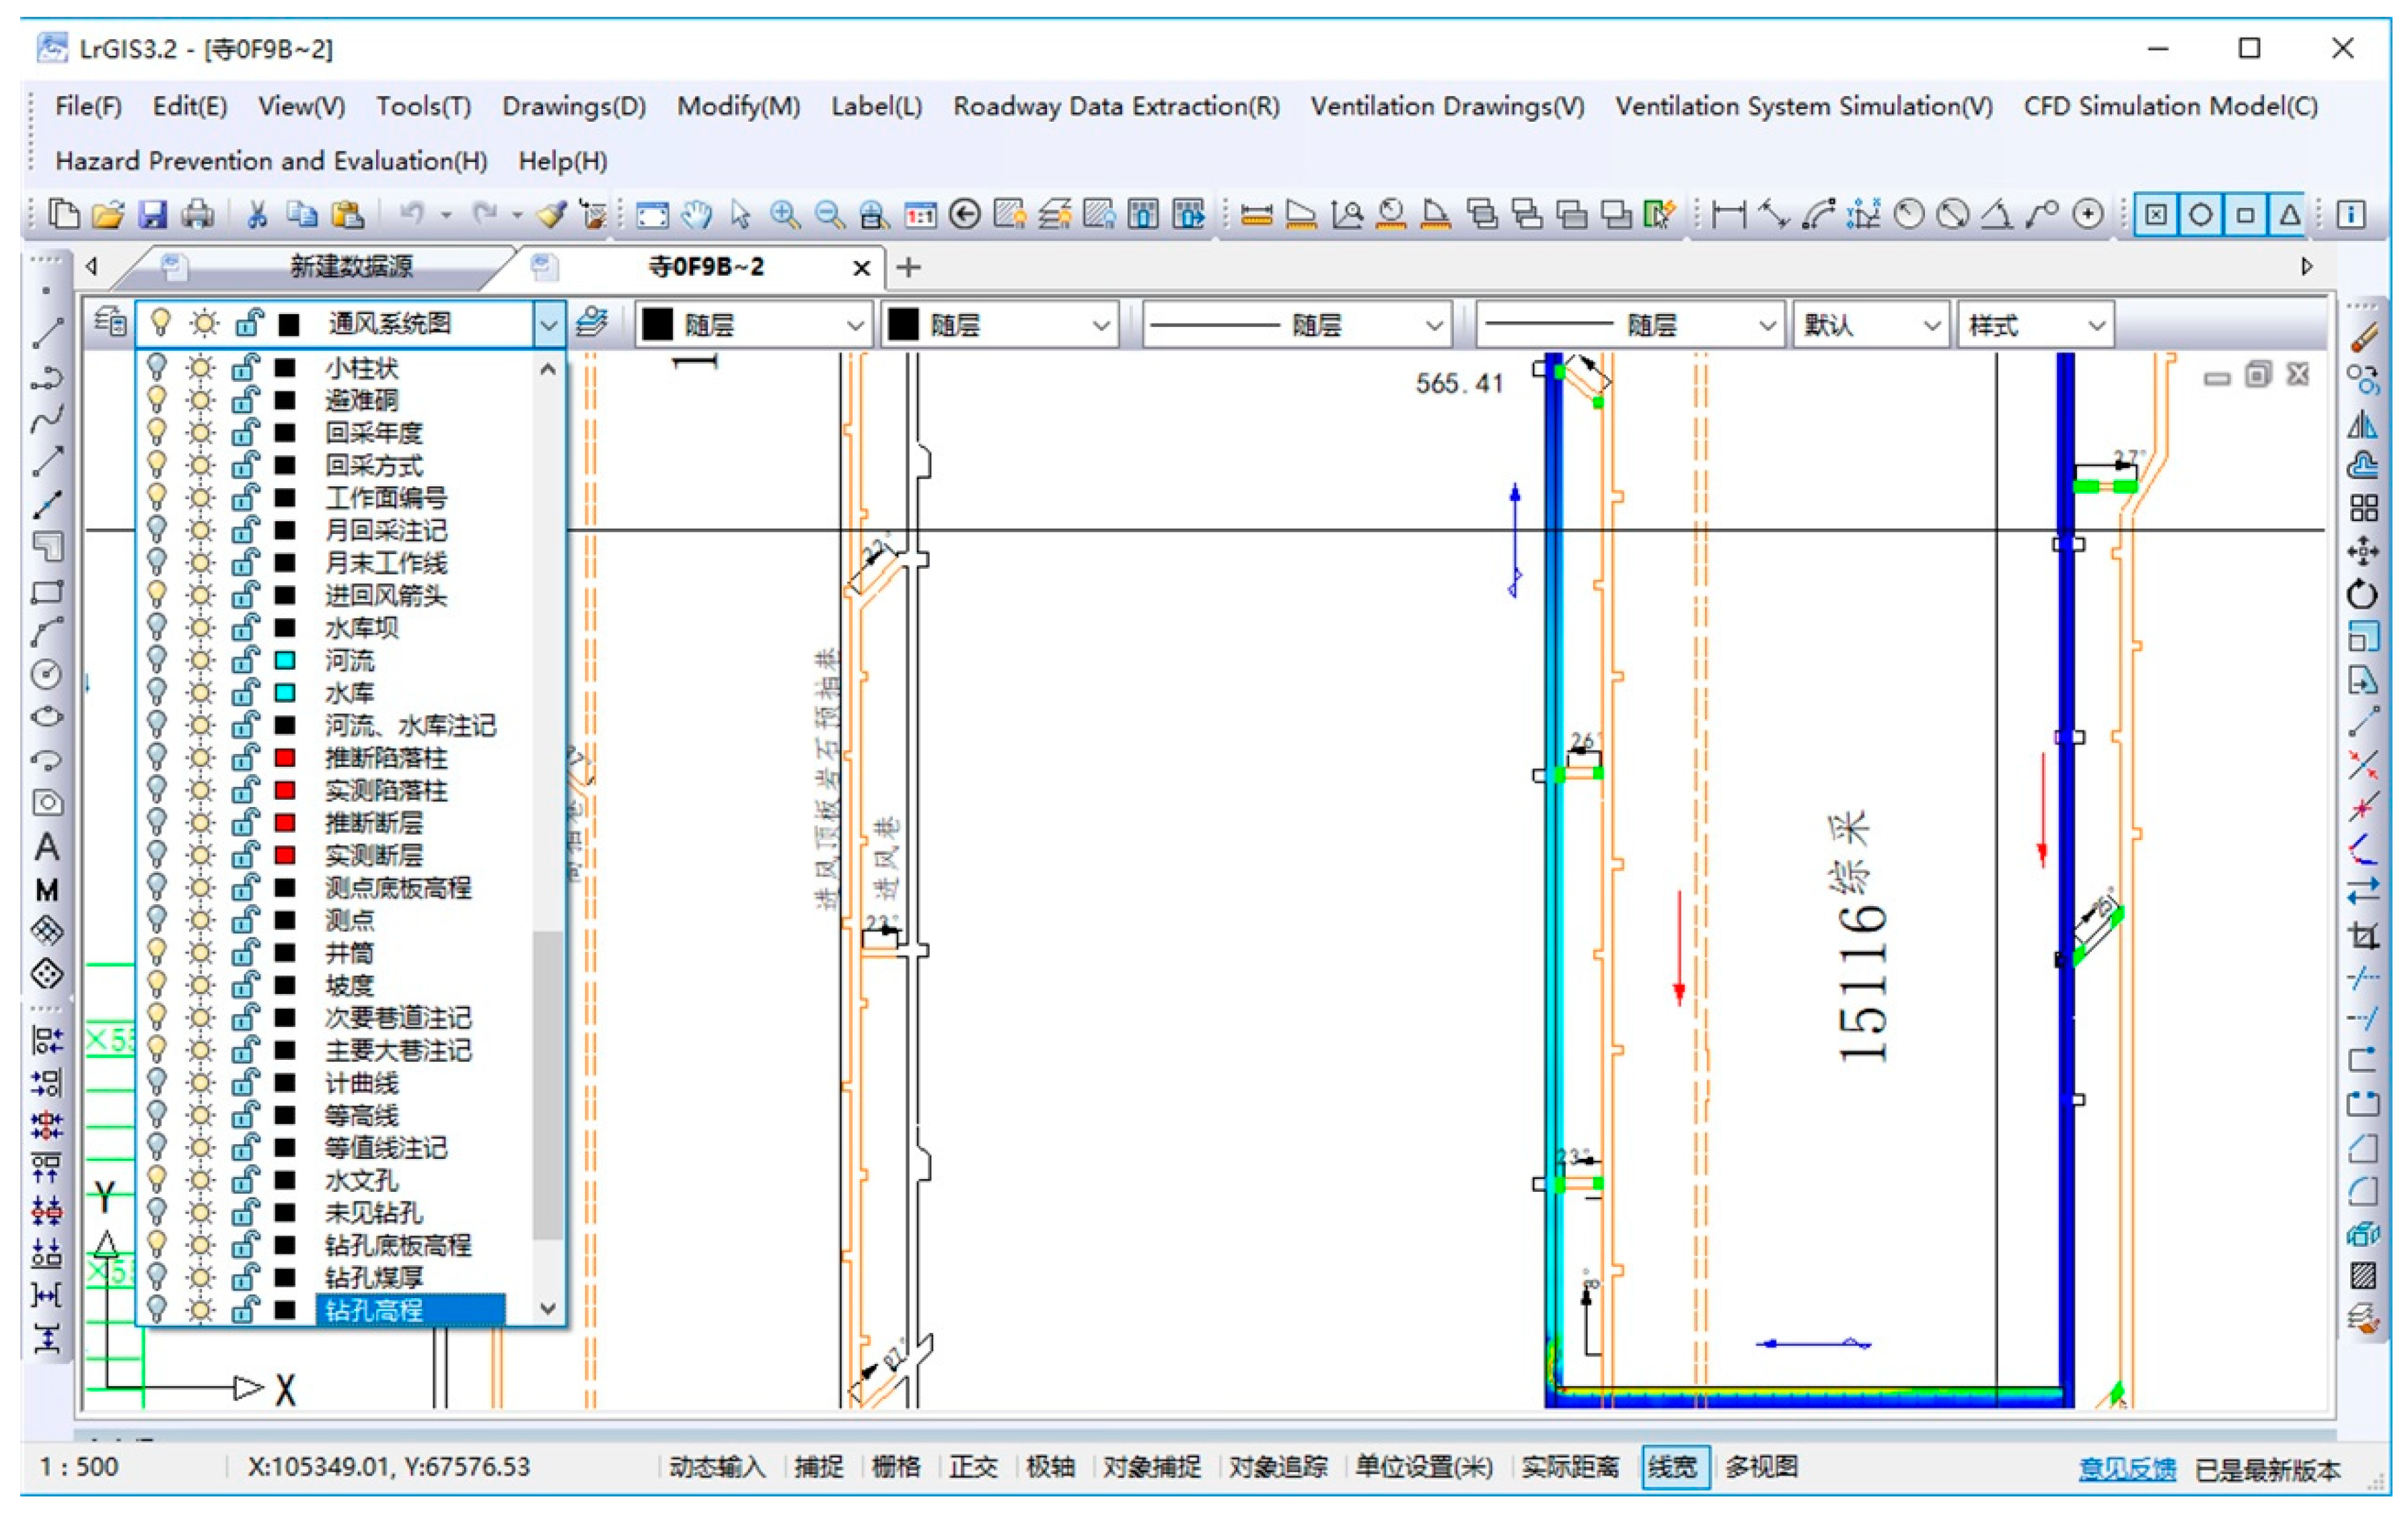Click the Previous view back-arrow icon
The width and height of the screenshot is (2408, 1520).
click(964, 214)
